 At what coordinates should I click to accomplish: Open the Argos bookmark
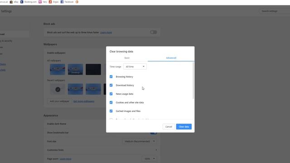pyautogui.click(x=53, y=2)
